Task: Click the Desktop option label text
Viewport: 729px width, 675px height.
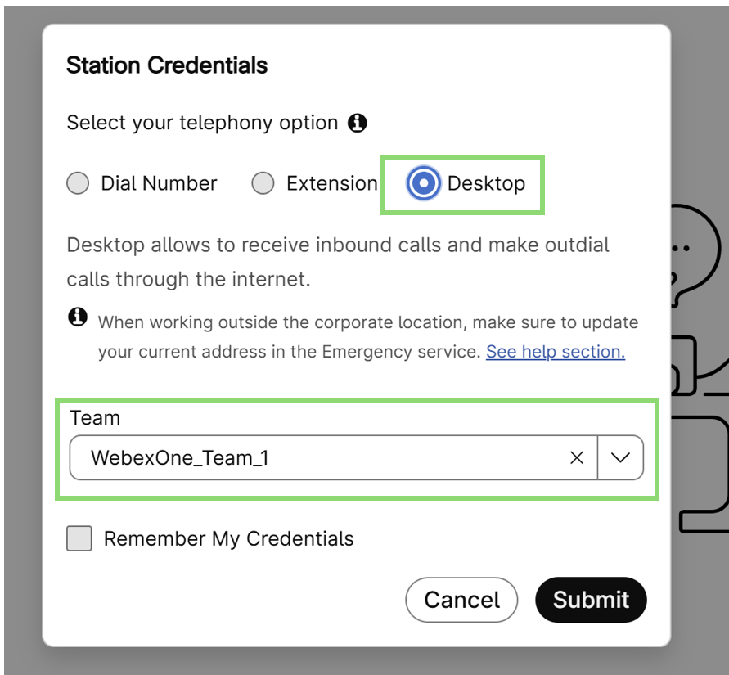Action: 486,184
